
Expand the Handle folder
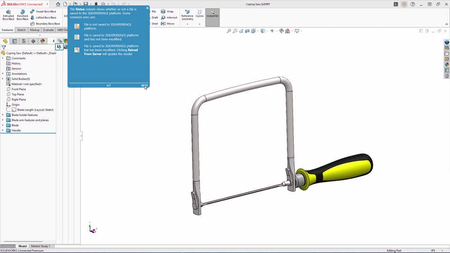point(3,131)
